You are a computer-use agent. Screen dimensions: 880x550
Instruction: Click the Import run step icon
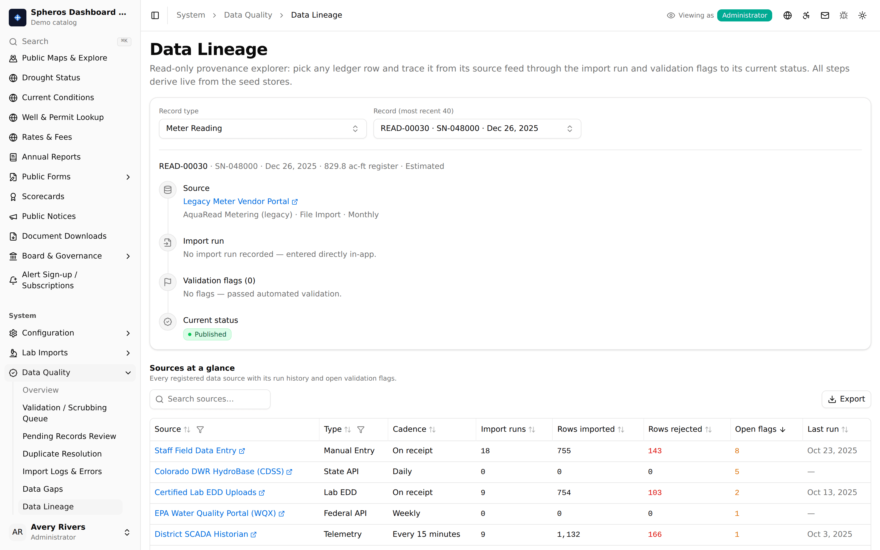(168, 243)
